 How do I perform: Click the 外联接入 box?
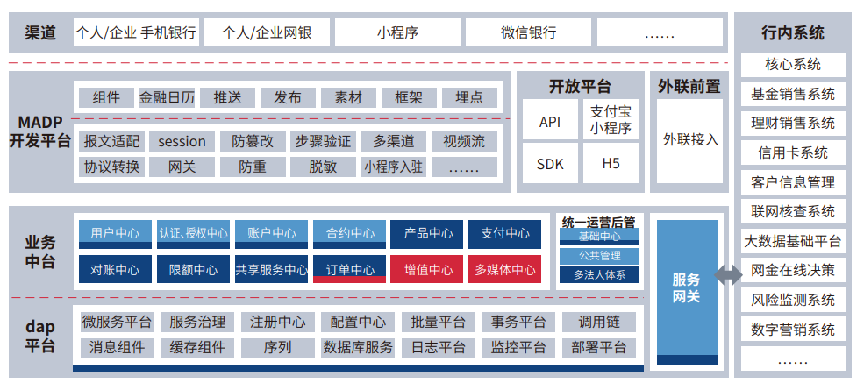pyautogui.click(x=690, y=139)
